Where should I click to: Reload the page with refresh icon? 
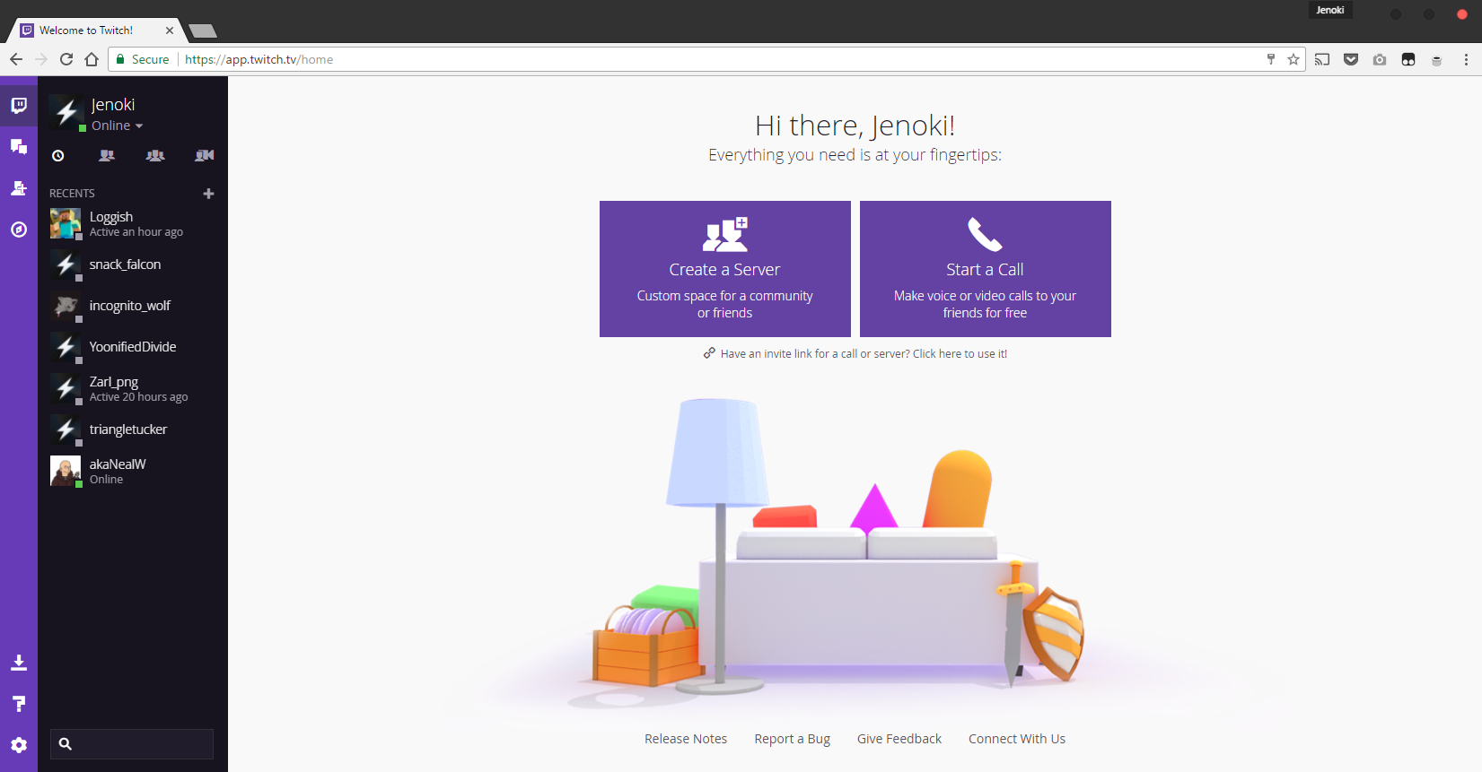66,59
